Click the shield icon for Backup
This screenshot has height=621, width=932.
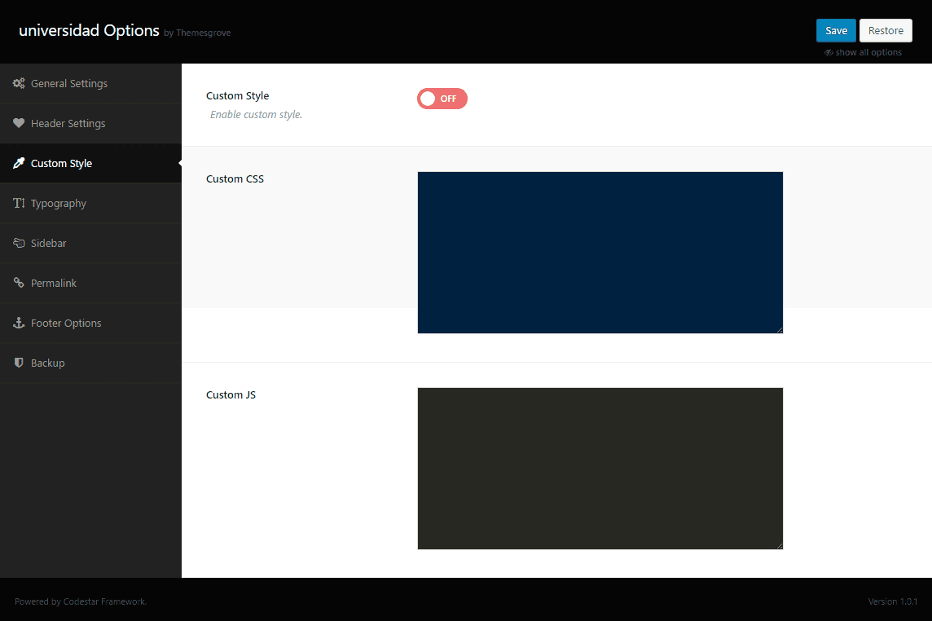(x=19, y=363)
